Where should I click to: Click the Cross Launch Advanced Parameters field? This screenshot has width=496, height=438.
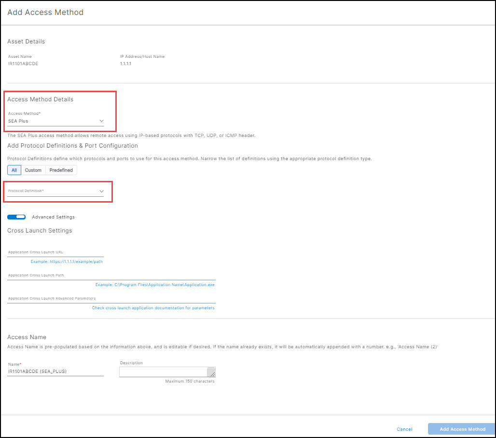(x=111, y=299)
